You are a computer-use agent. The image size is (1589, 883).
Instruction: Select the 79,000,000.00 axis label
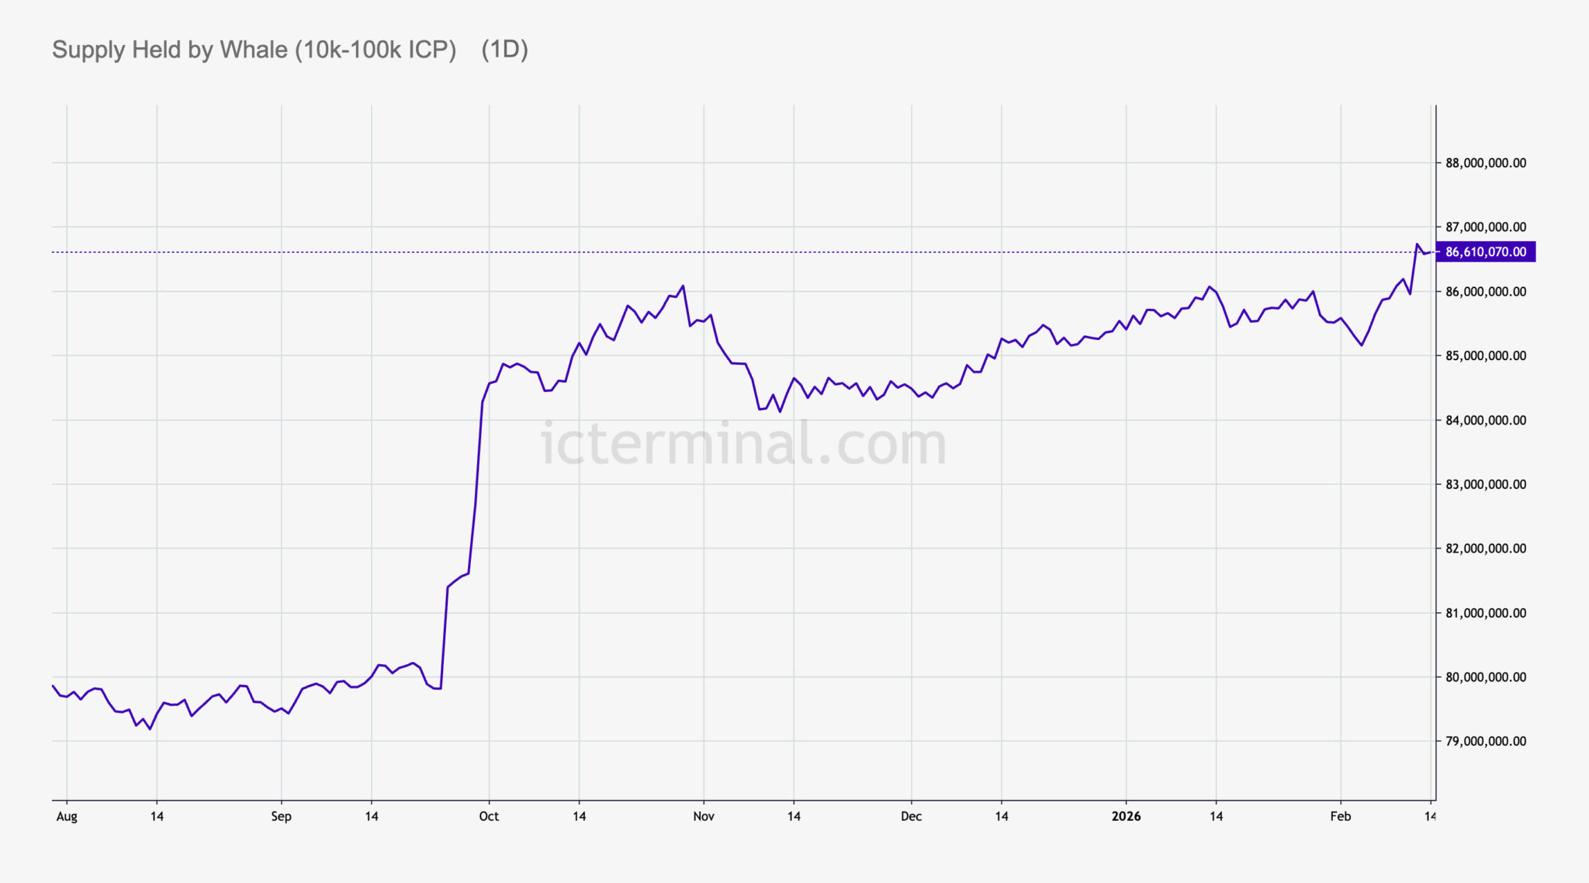click(x=1485, y=741)
